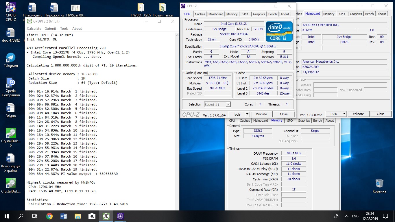Open Caches tab in Memory CPU-Z window
The image size is (395, 222).
click(x=245, y=121)
